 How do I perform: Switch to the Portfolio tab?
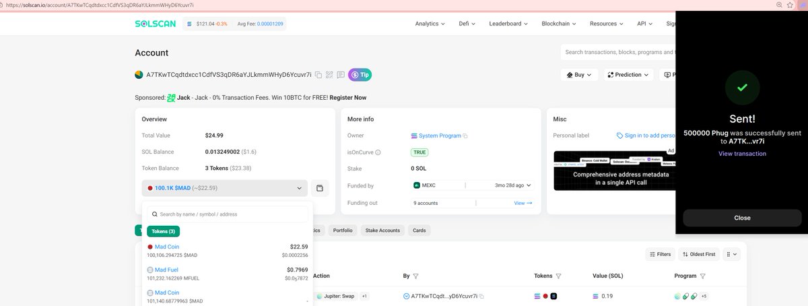(343, 231)
